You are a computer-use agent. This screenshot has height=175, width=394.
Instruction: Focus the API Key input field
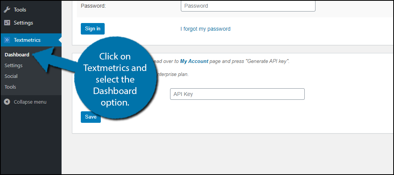tap(237, 94)
